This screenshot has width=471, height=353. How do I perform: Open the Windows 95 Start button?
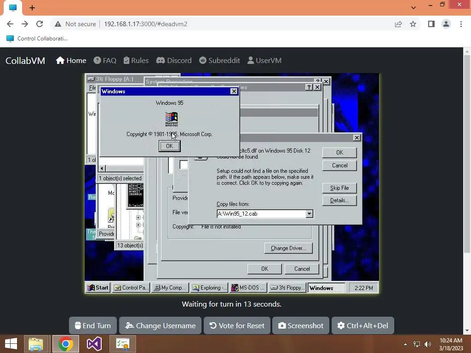(x=98, y=288)
